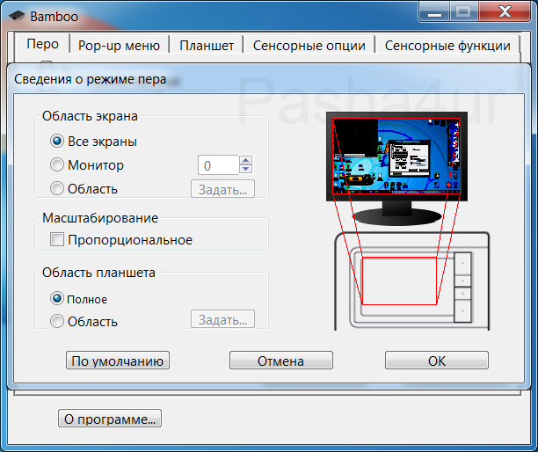538x452 pixels.
Task: Open the Pop-up меню tab
Action: pyautogui.click(x=119, y=46)
